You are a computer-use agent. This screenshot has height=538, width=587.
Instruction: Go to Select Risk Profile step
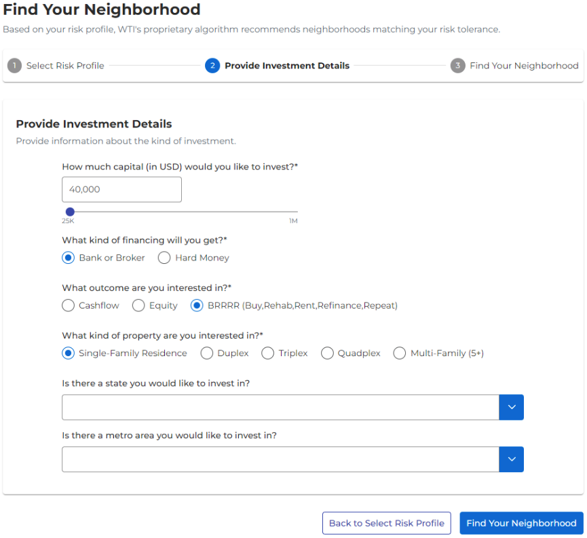pos(65,66)
